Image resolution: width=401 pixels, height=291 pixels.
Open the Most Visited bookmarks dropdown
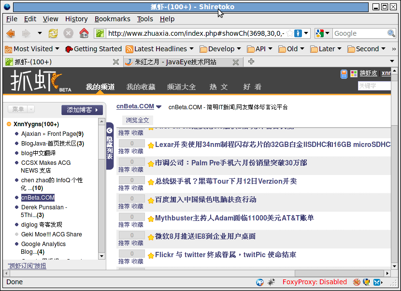point(32,49)
